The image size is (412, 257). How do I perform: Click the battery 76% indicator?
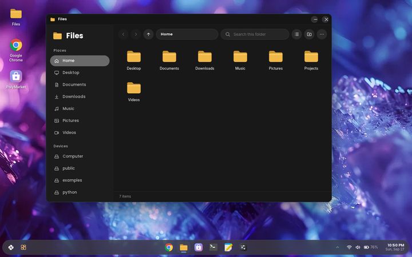pos(371,247)
